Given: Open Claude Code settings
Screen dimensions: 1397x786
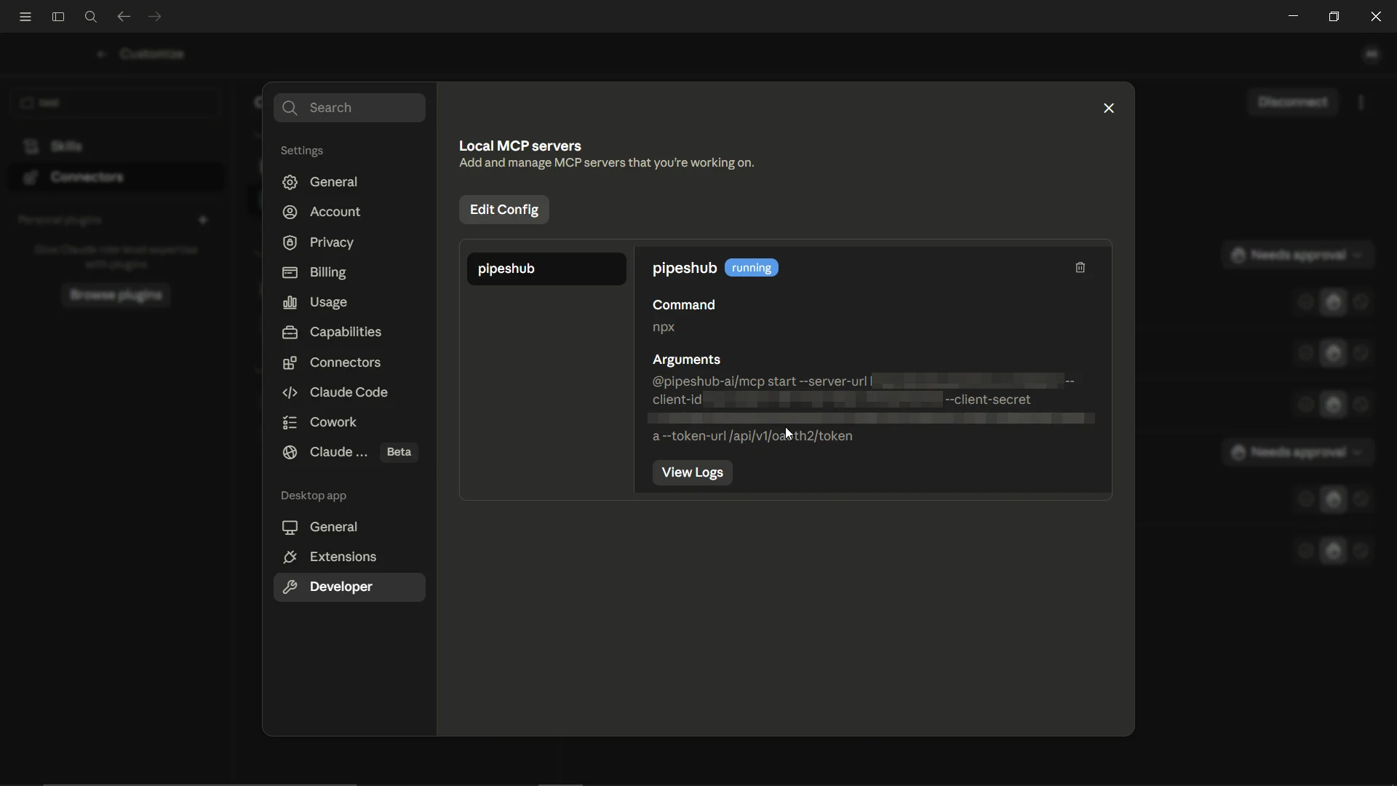Looking at the screenshot, I should [349, 392].
